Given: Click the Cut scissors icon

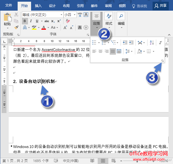Looking at the screenshot, I should pyautogui.click(x=16, y=15).
